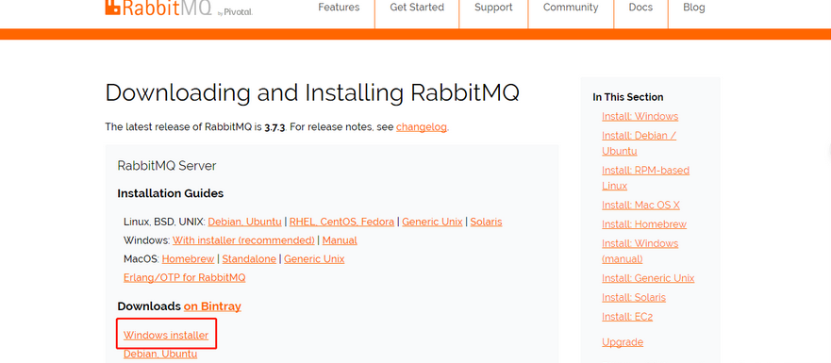Open sidebar Install: EC2 link

[x=627, y=317]
